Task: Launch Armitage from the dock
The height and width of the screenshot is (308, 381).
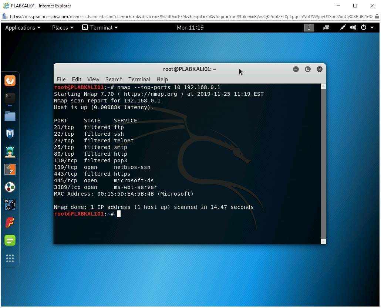Action: point(10,151)
